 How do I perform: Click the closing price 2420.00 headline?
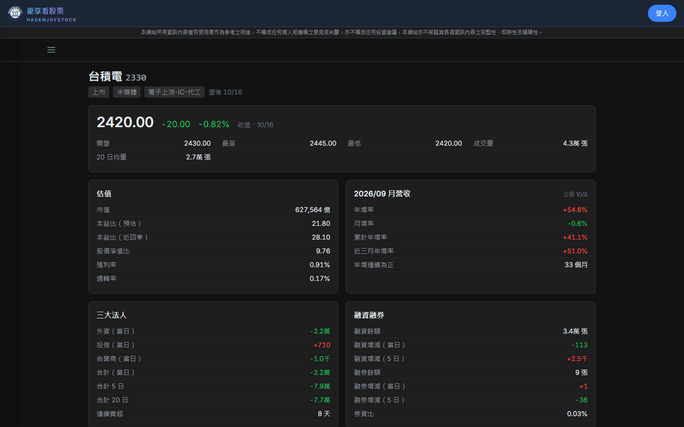click(125, 122)
